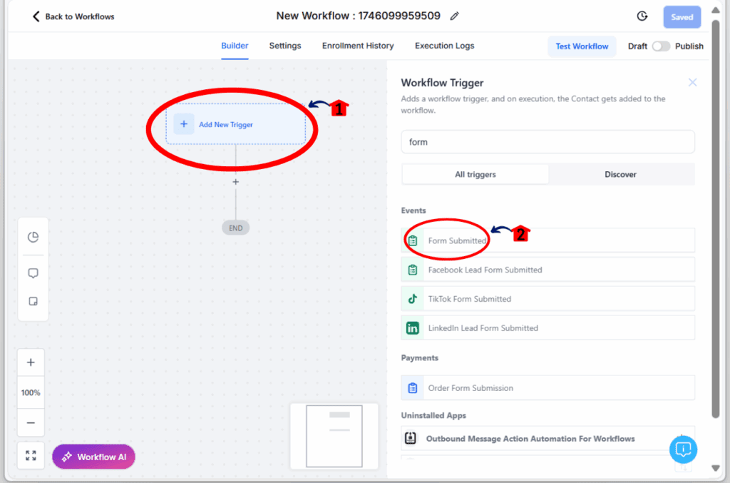
Task: Click the Saved button
Action: pyautogui.click(x=682, y=17)
